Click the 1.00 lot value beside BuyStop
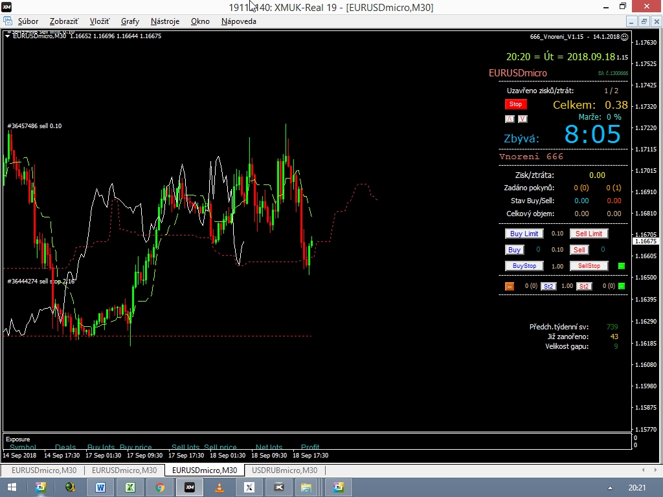The height and width of the screenshot is (497, 663). 557,266
